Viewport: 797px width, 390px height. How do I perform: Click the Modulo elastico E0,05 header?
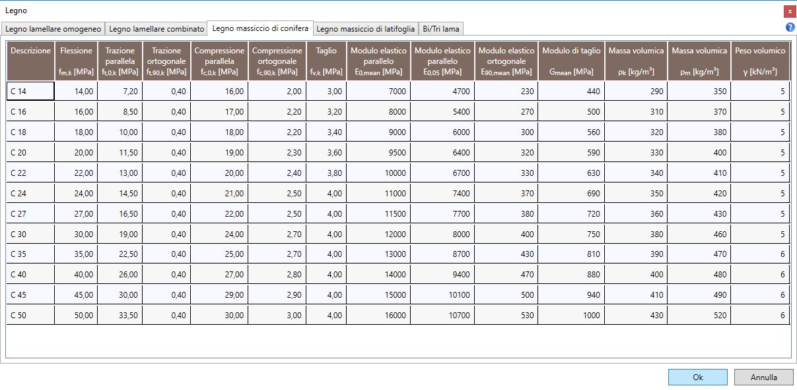tap(442, 61)
